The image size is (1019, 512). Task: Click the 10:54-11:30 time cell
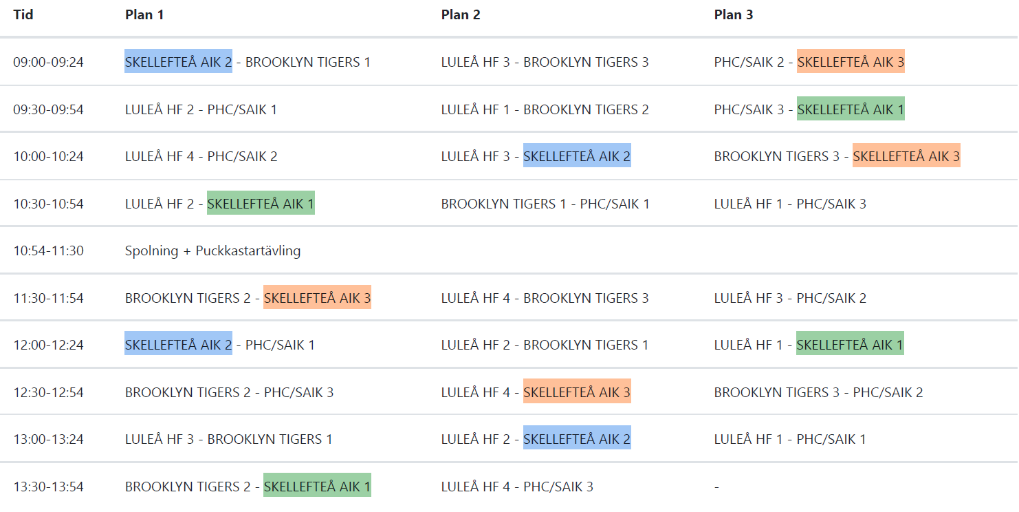(x=48, y=250)
